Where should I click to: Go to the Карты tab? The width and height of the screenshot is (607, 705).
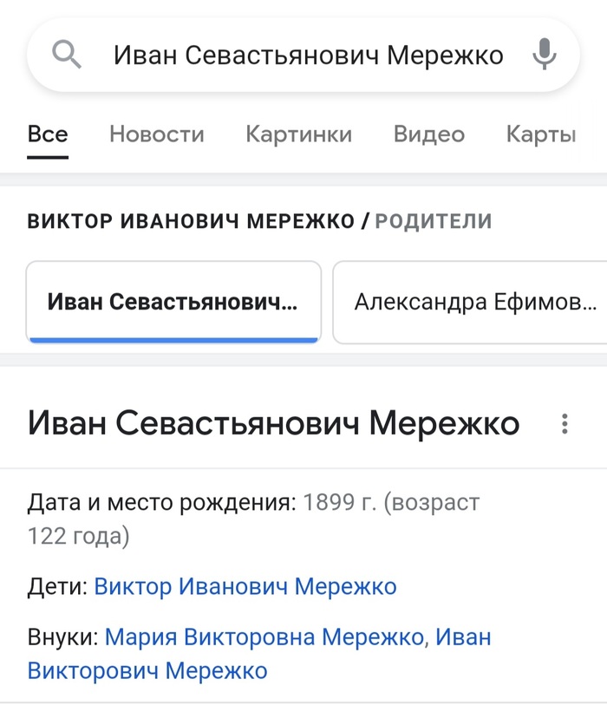tap(541, 134)
